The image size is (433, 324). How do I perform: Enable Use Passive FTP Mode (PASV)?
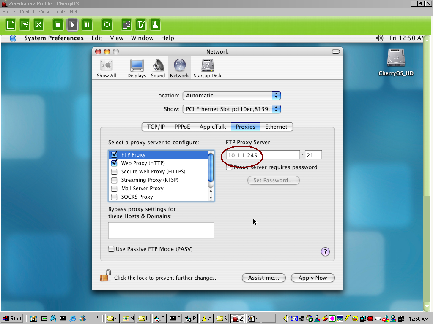(111, 249)
